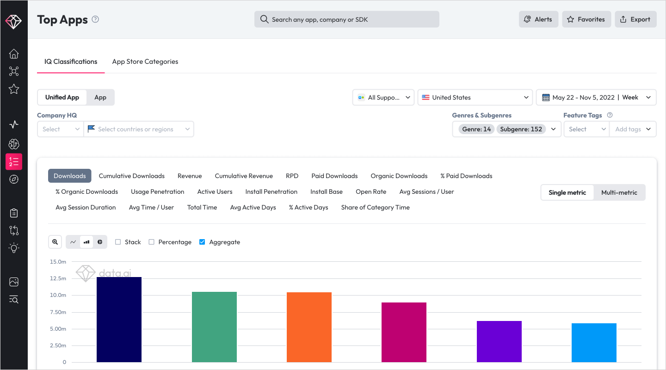
Task: Open the Feature Tags Select dropdown
Action: [x=587, y=129]
